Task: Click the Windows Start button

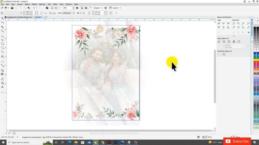Action: click(x=3, y=142)
